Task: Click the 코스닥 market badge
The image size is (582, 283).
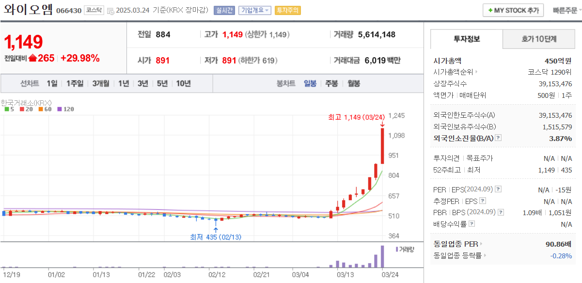Action: [x=94, y=10]
